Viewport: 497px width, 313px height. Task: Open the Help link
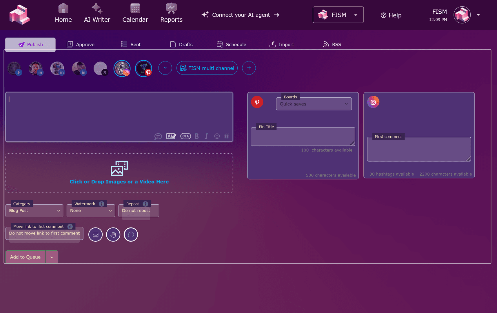391,15
